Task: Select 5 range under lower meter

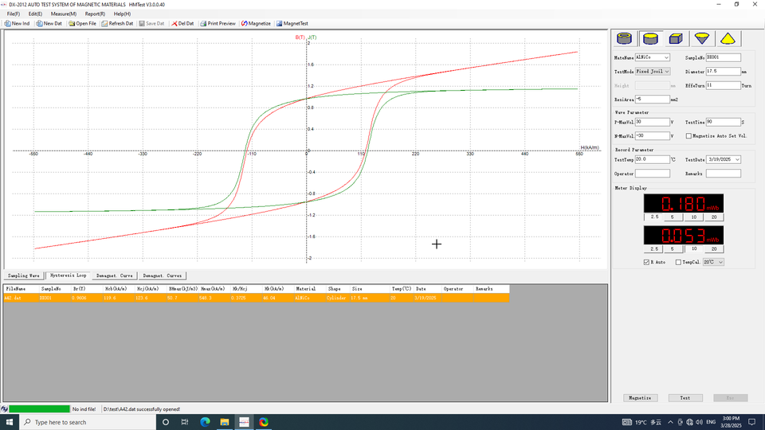Action: coord(674,248)
